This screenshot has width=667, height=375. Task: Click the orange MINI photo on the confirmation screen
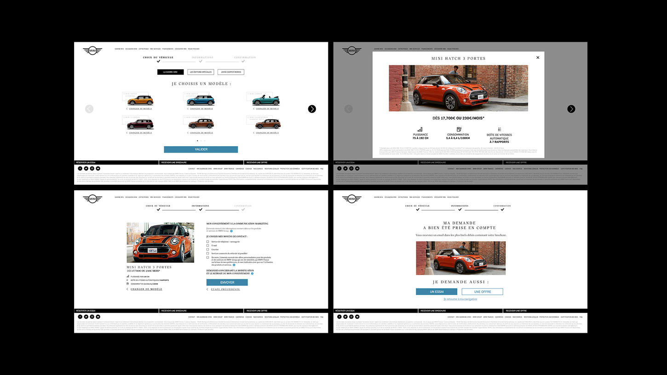pyautogui.click(x=460, y=258)
